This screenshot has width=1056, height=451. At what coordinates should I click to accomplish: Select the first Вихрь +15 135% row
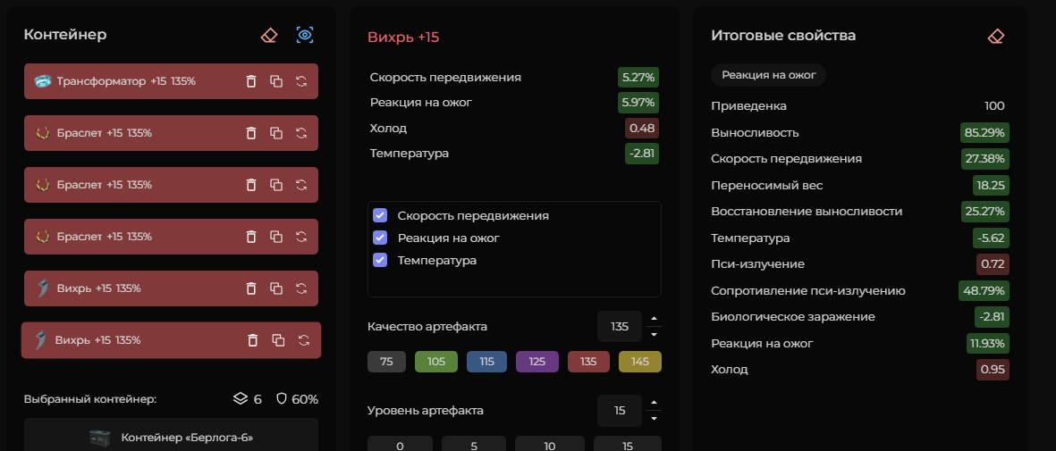171,288
